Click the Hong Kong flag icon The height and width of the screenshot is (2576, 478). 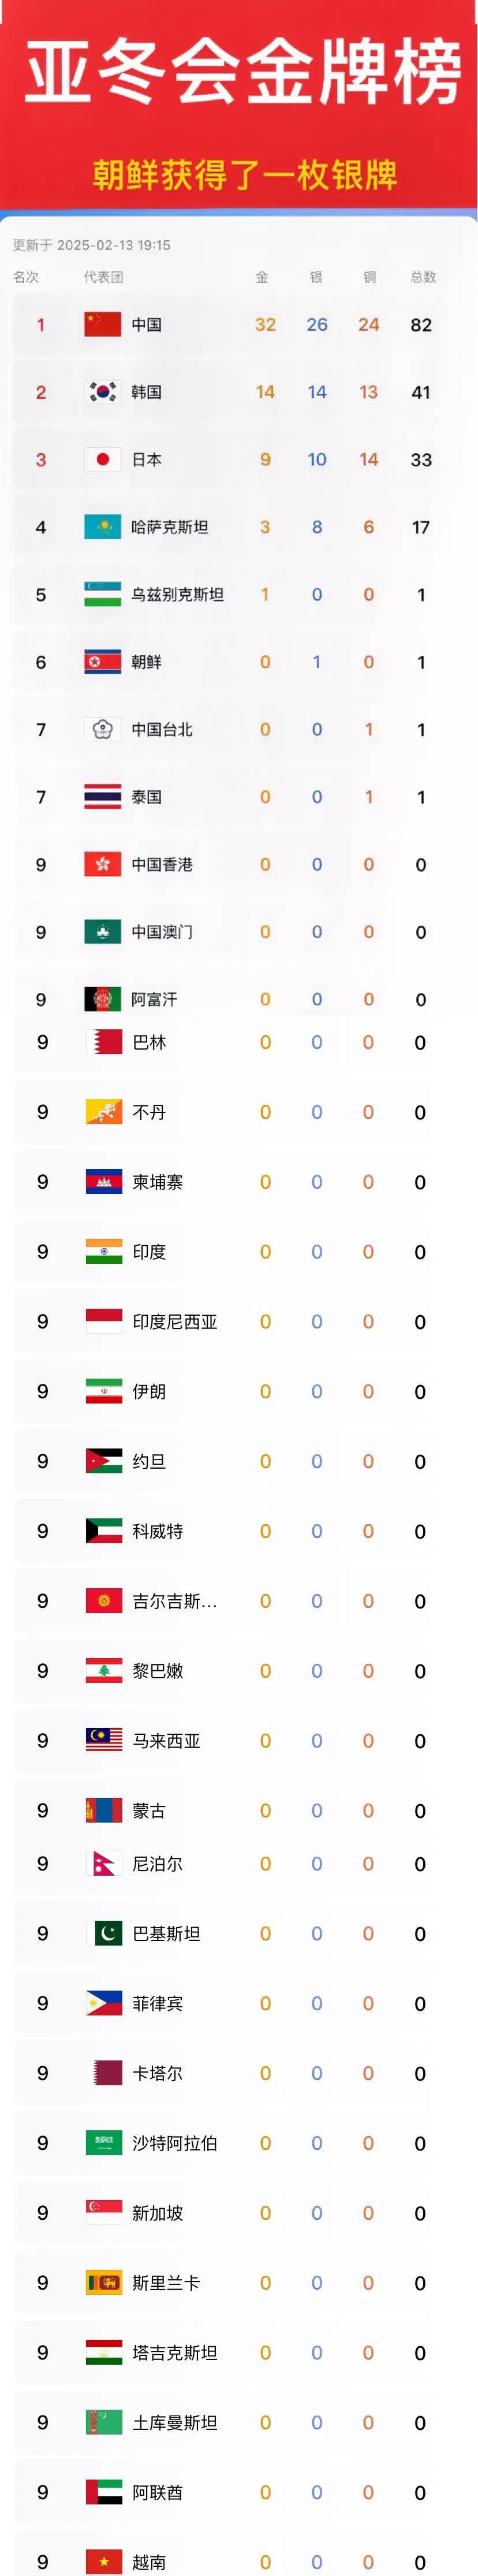[102, 864]
